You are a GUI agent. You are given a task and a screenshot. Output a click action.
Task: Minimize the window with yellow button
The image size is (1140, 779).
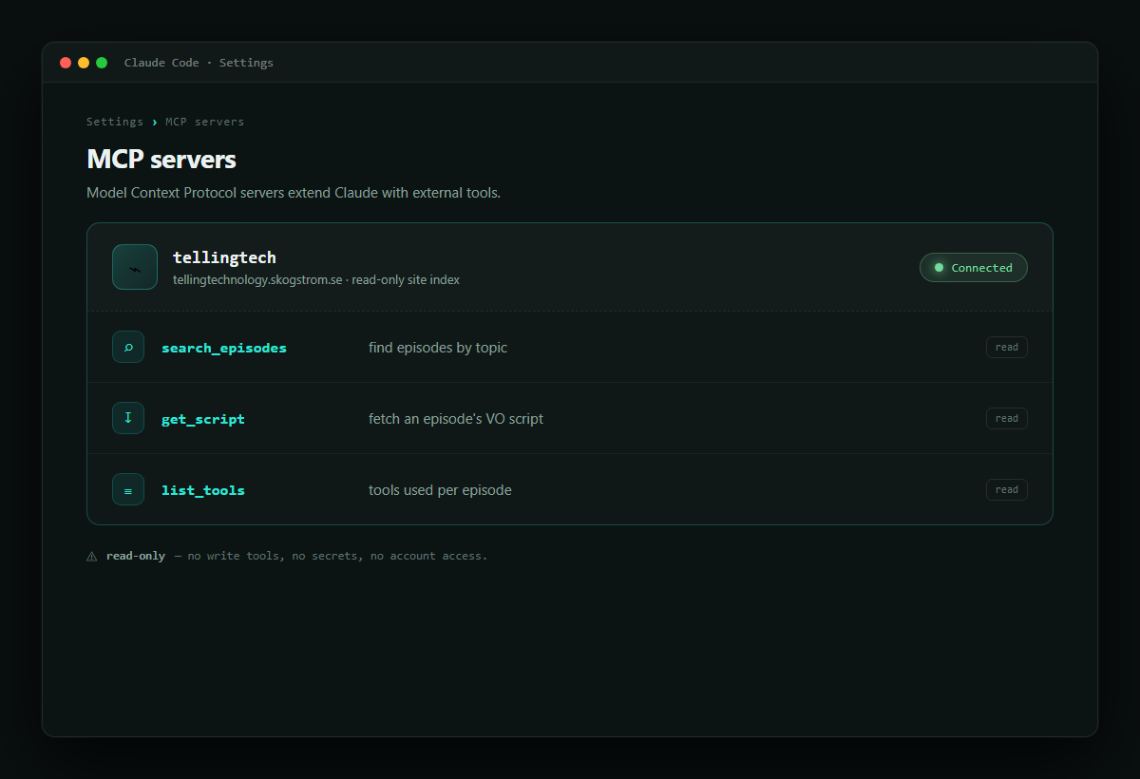(84, 63)
